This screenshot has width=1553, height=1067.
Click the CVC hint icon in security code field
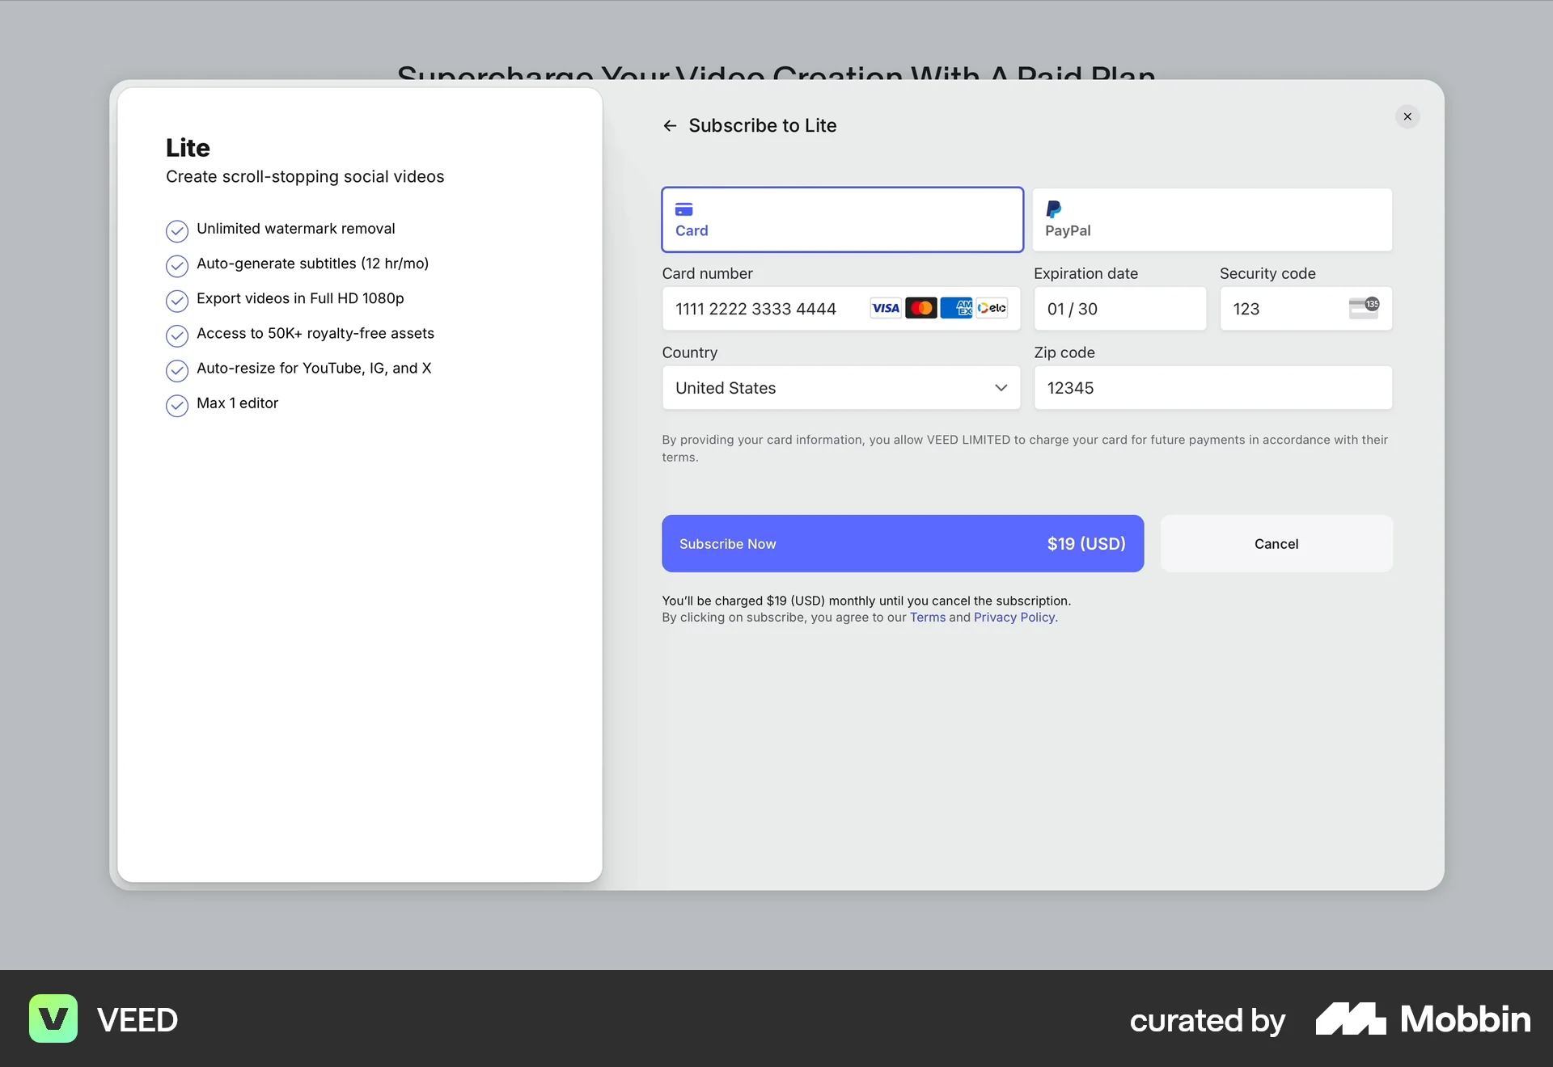1364,307
